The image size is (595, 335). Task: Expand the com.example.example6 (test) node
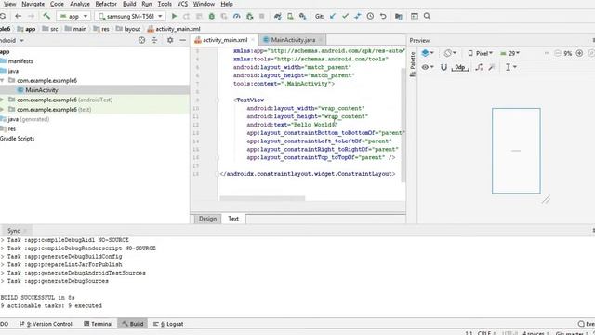click(2, 110)
